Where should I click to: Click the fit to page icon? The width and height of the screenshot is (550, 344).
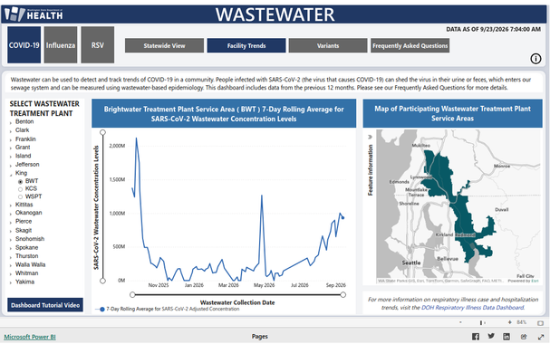click(541, 323)
